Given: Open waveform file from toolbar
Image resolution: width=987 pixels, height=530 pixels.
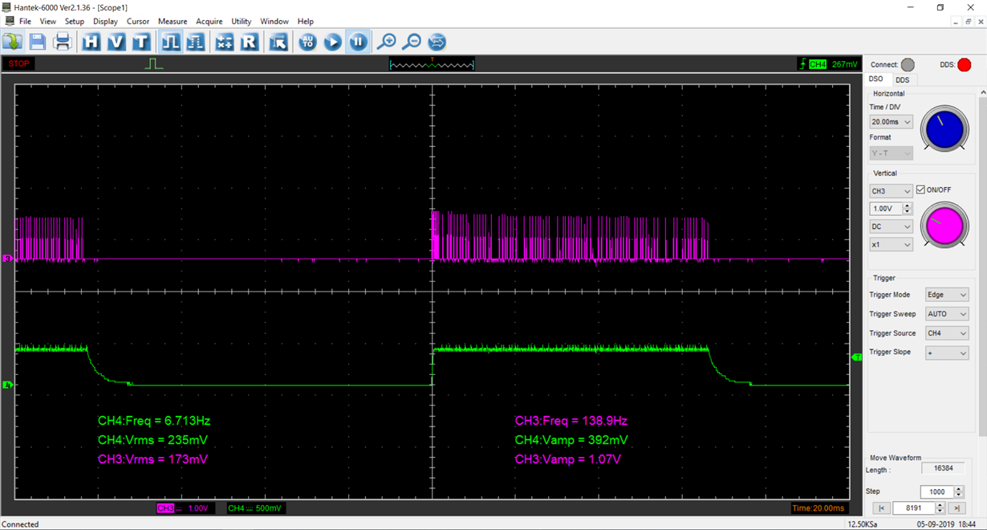Looking at the screenshot, I should (x=12, y=42).
